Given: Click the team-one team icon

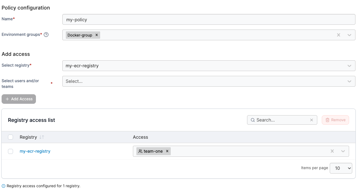Looking at the screenshot, I should [140, 151].
